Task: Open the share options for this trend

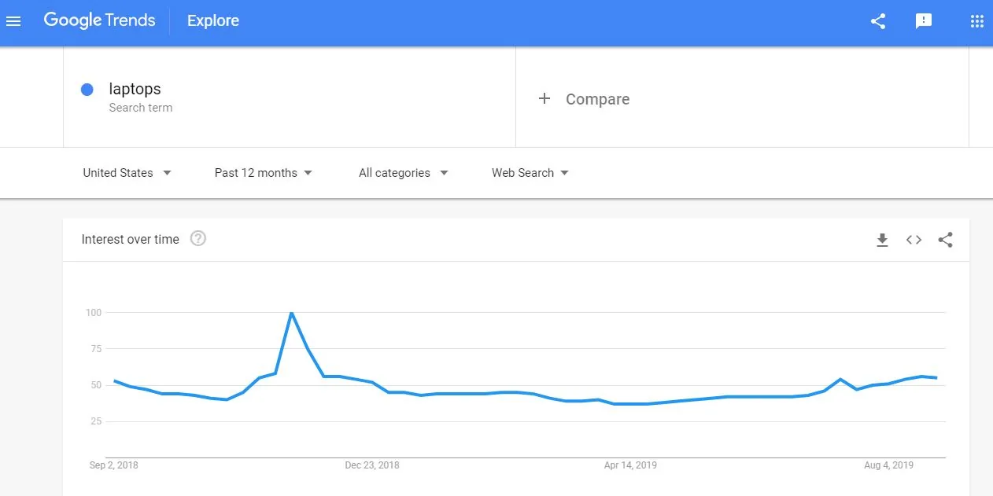Action: pyautogui.click(x=877, y=21)
